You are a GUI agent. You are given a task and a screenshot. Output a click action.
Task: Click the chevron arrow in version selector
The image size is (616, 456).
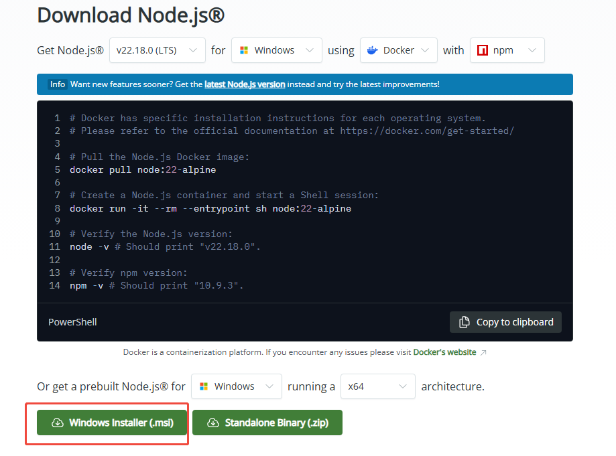pos(193,50)
